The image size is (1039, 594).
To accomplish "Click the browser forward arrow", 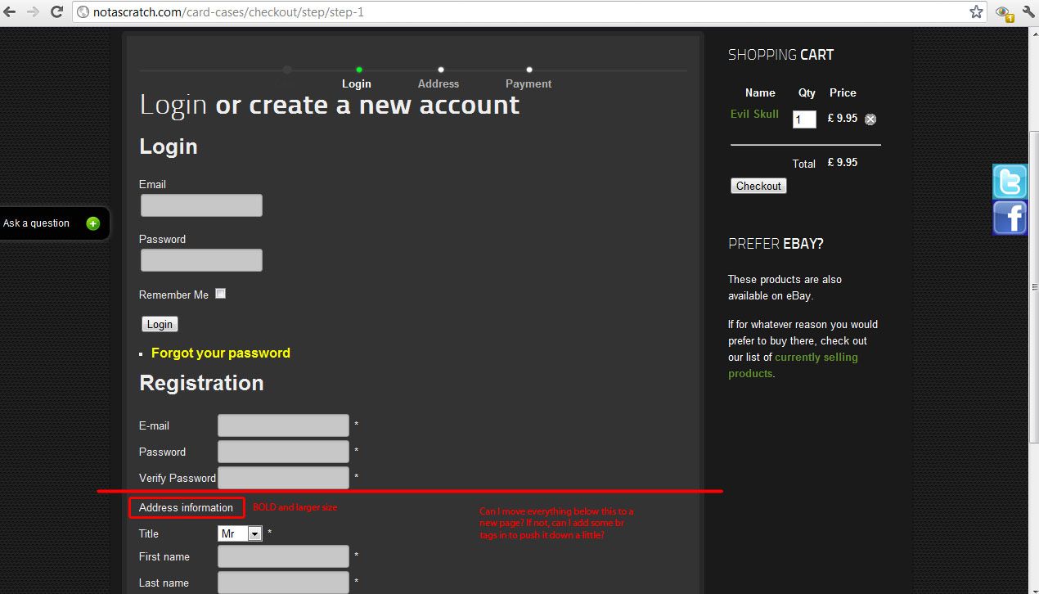I will click(x=33, y=11).
